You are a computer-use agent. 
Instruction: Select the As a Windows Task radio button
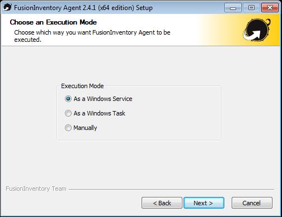(68, 113)
